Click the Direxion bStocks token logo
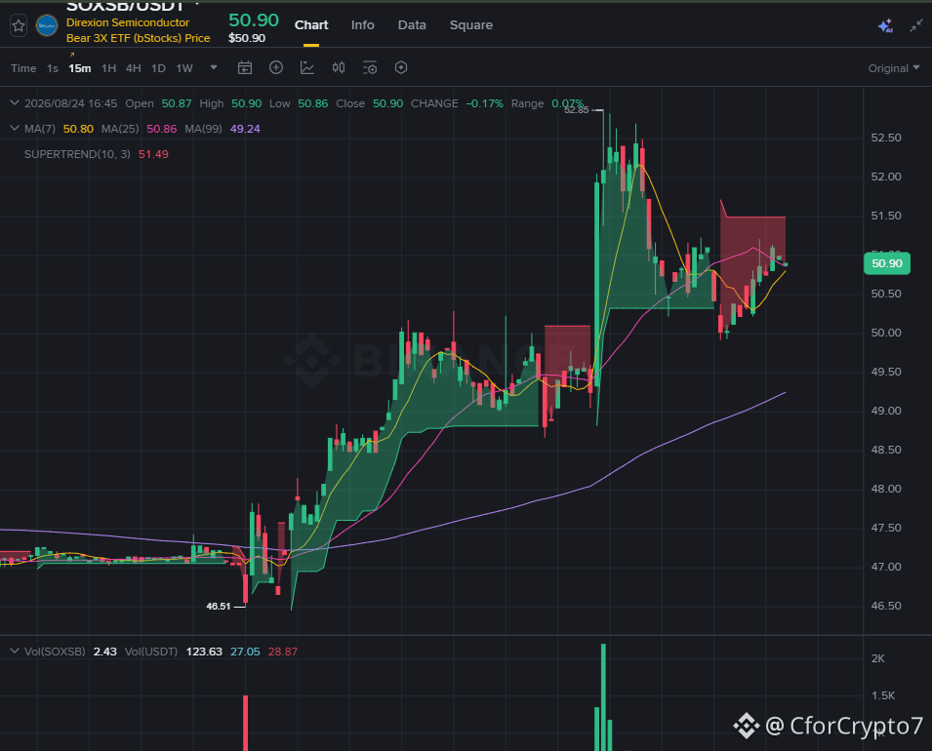Image resolution: width=932 pixels, height=751 pixels. (47, 25)
